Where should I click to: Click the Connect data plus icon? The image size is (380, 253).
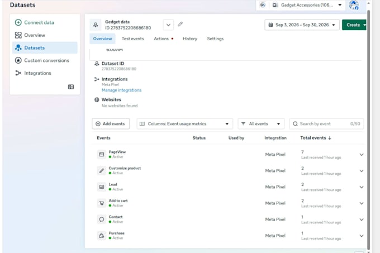tap(18, 22)
